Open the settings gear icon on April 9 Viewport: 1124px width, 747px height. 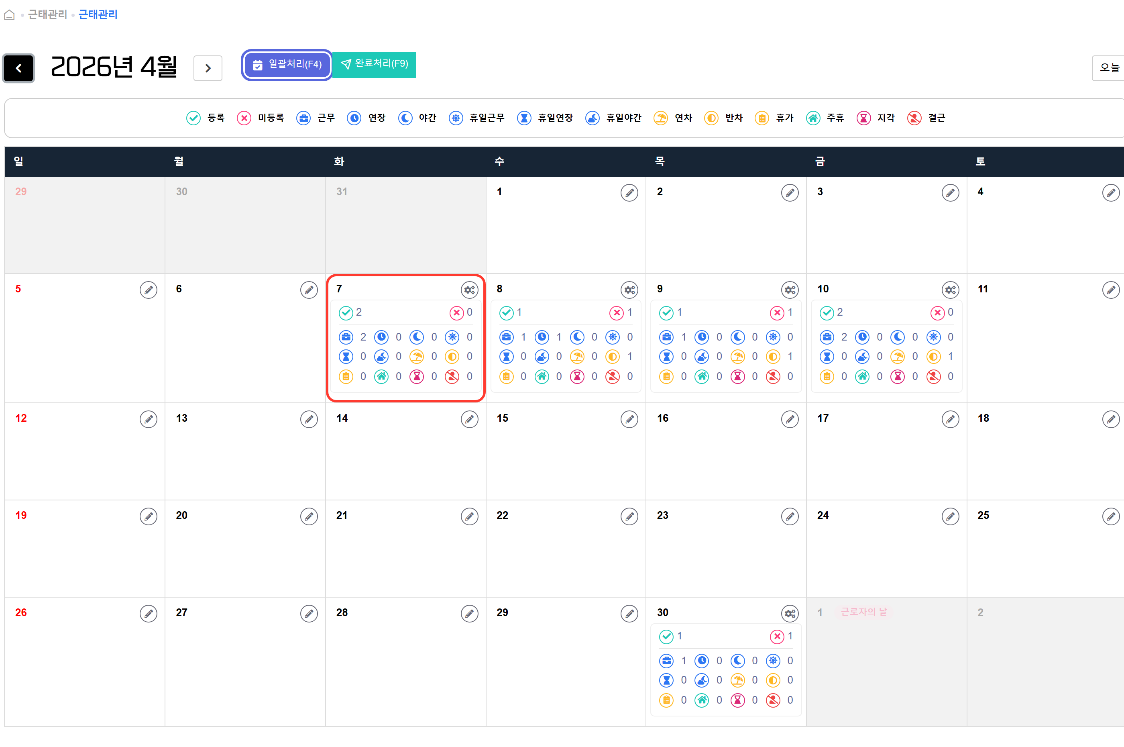point(790,290)
